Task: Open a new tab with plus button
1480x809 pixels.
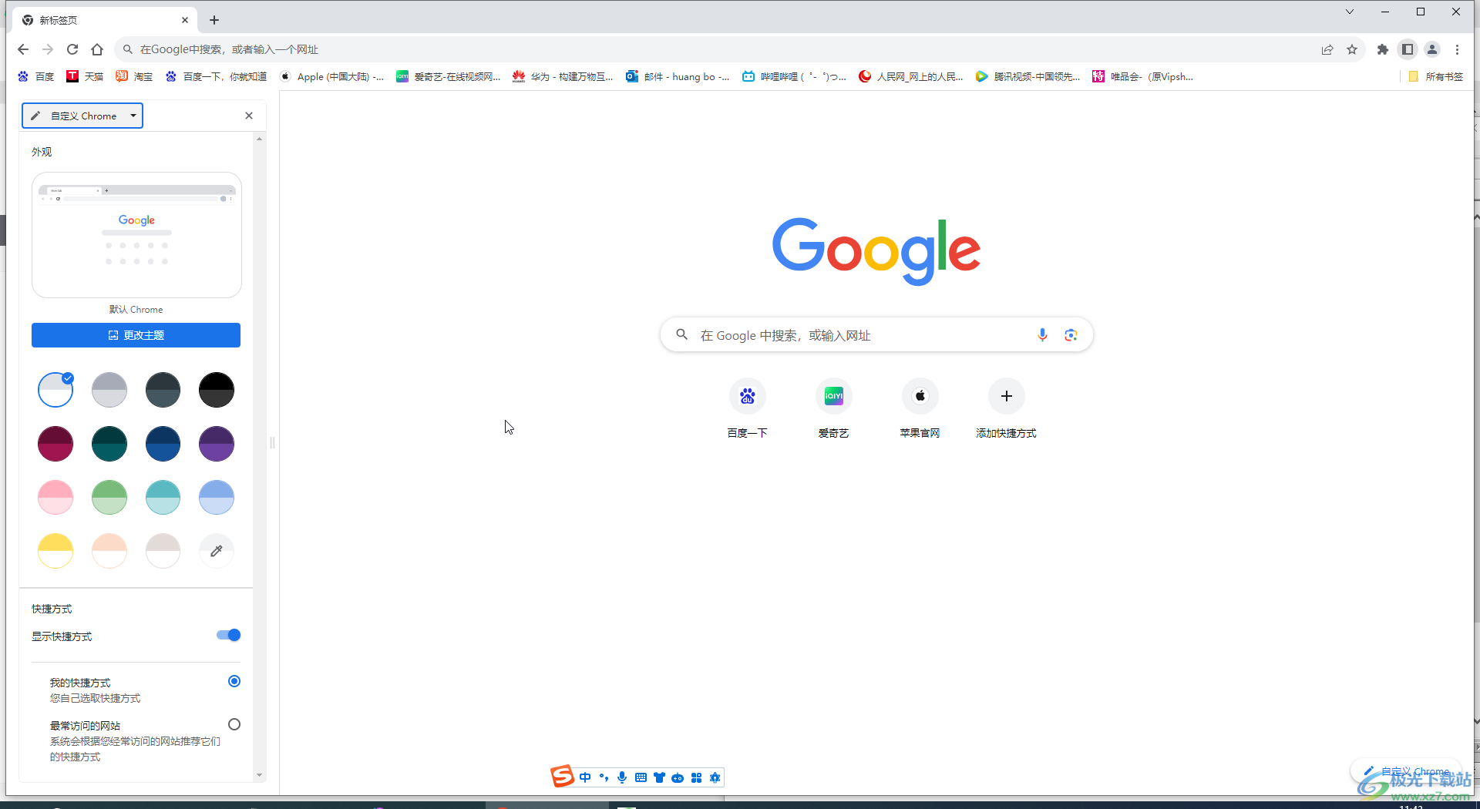Action: pyautogui.click(x=214, y=20)
